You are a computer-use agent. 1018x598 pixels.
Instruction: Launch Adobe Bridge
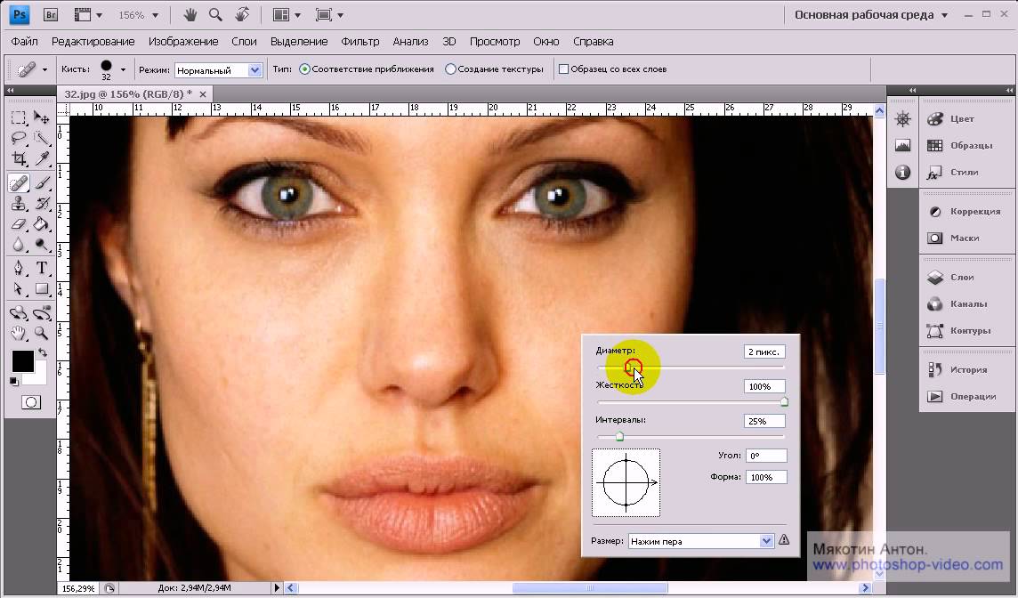50,14
